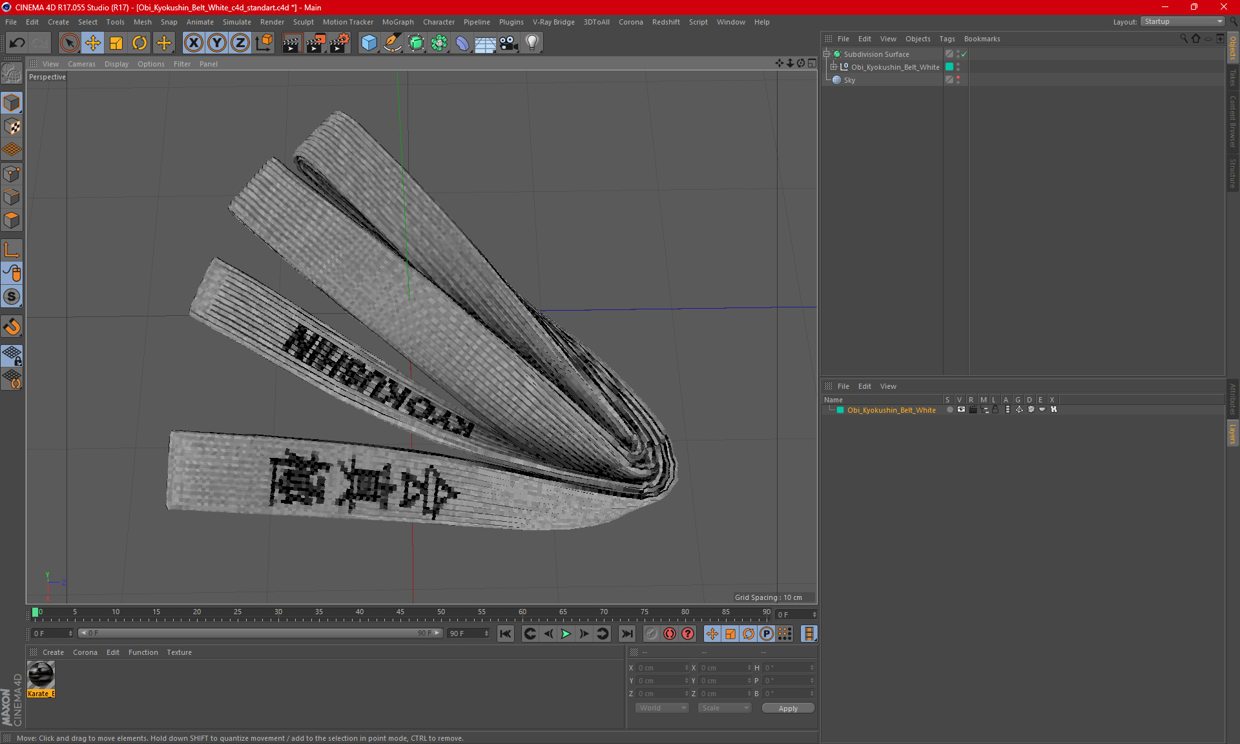The height and width of the screenshot is (744, 1240).
Task: Open the Content Browser side tab
Action: click(1232, 121)
